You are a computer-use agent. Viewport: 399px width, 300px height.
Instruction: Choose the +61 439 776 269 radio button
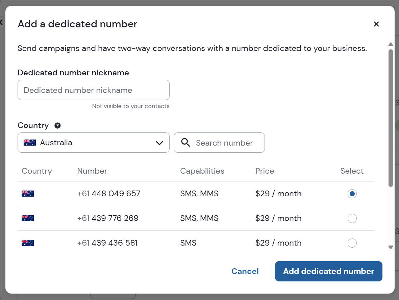click(x=352, y=219)
